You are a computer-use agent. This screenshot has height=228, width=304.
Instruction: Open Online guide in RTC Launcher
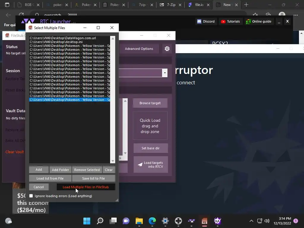point(259,21)
